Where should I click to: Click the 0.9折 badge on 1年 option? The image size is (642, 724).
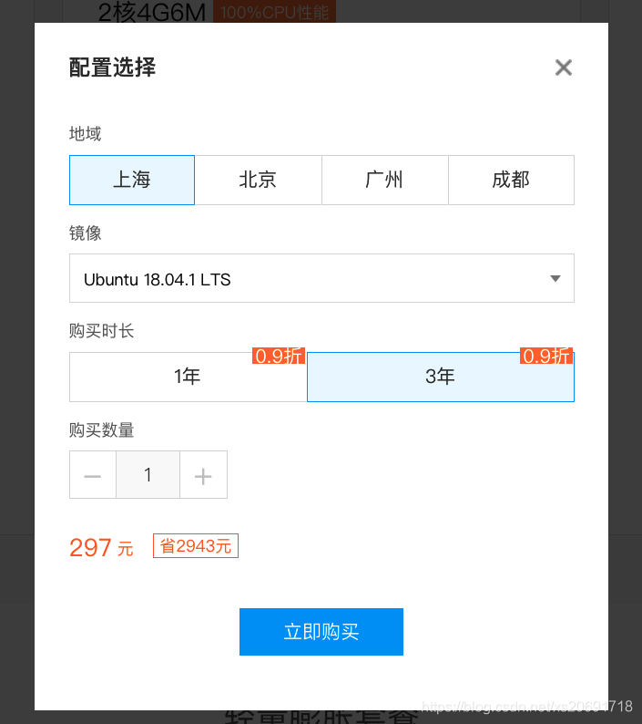(278, 356)
